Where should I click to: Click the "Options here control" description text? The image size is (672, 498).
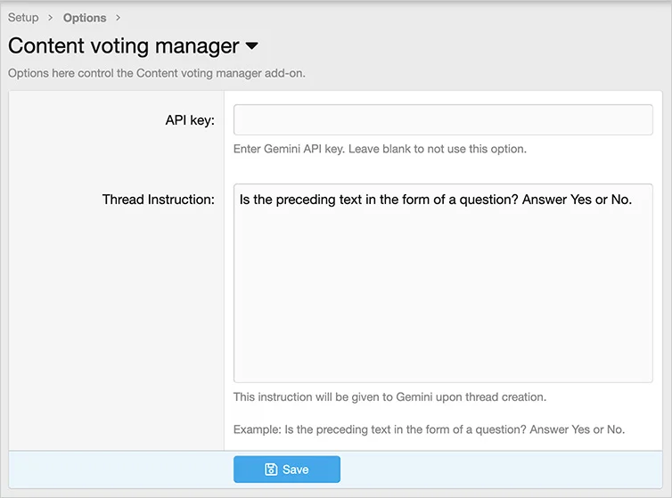[x=157, y=73]
